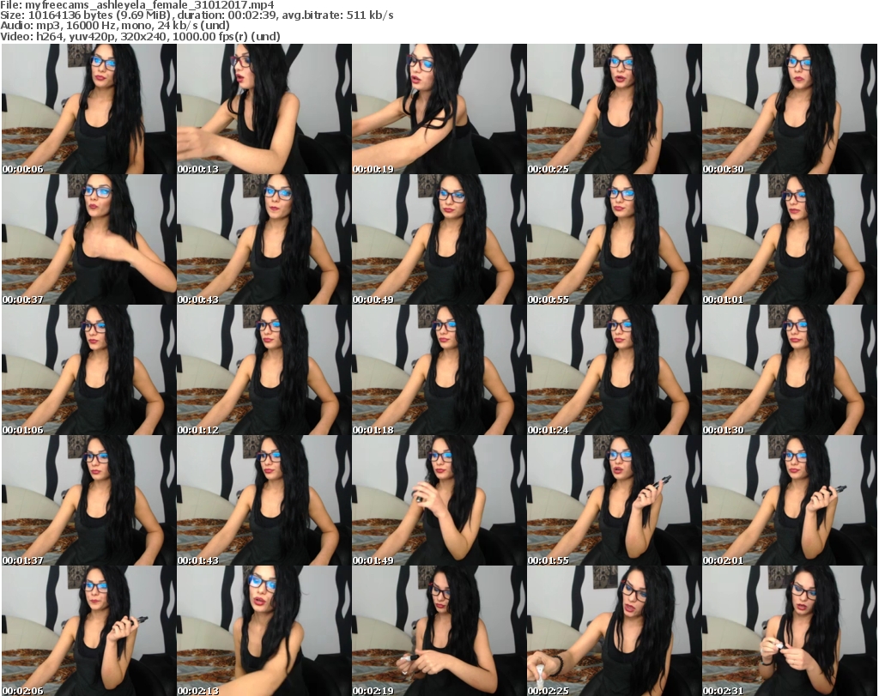Click the 'Audio: mp3, 16000 Hz' line
This screenshot has width=879, height=696.
coord(115,26)
